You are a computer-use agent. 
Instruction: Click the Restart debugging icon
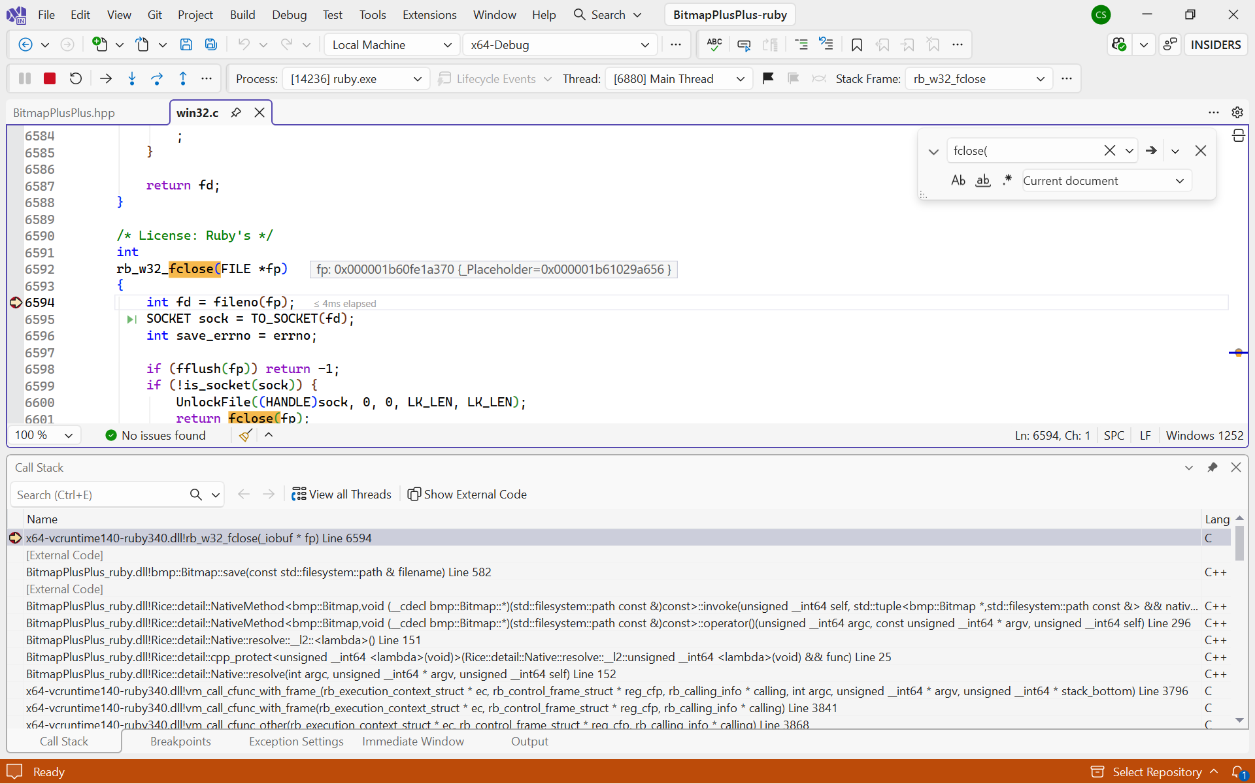[x=76, y=78]
